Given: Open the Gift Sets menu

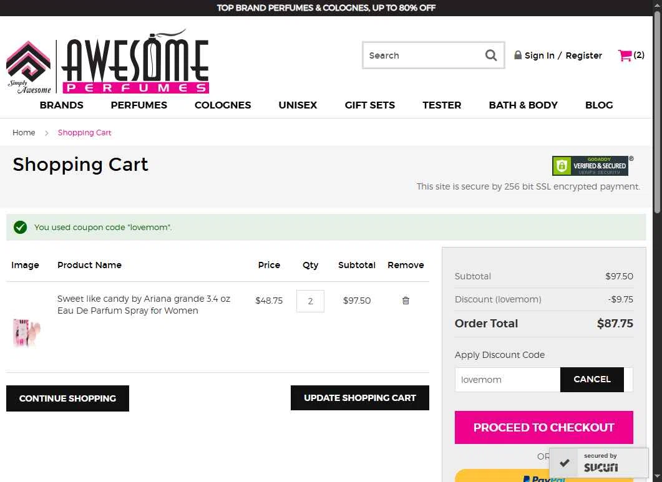Looking at the screenshot, I should pyautogui.click(x=370, y=105).
